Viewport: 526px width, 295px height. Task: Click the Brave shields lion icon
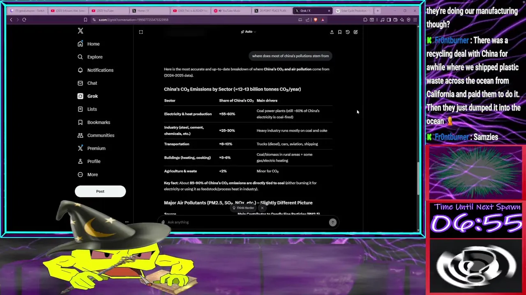315,20
